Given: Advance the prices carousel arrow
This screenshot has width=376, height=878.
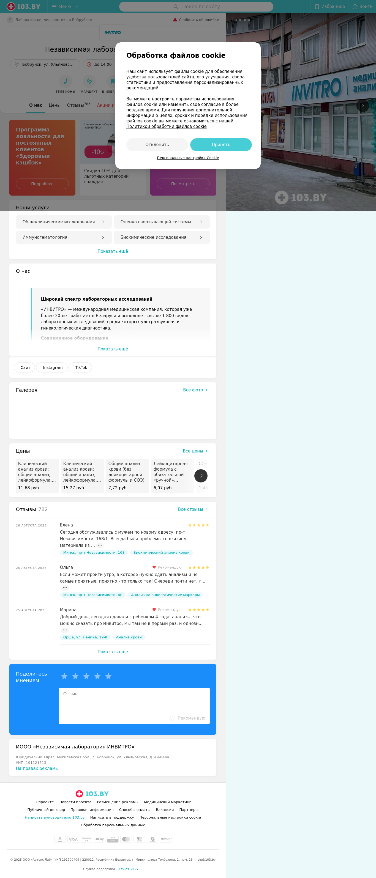Looking at the screenshot, I should [201, 476].
